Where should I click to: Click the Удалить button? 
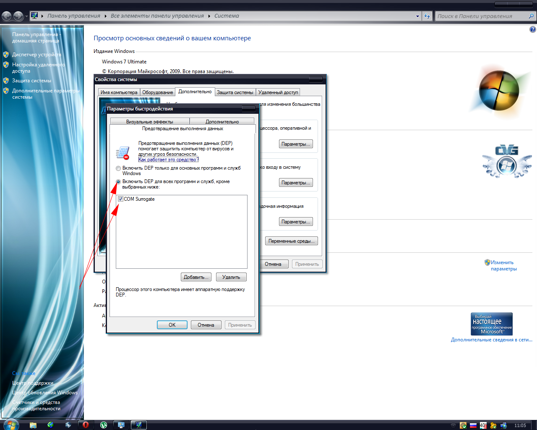click(x=231, y=277)
